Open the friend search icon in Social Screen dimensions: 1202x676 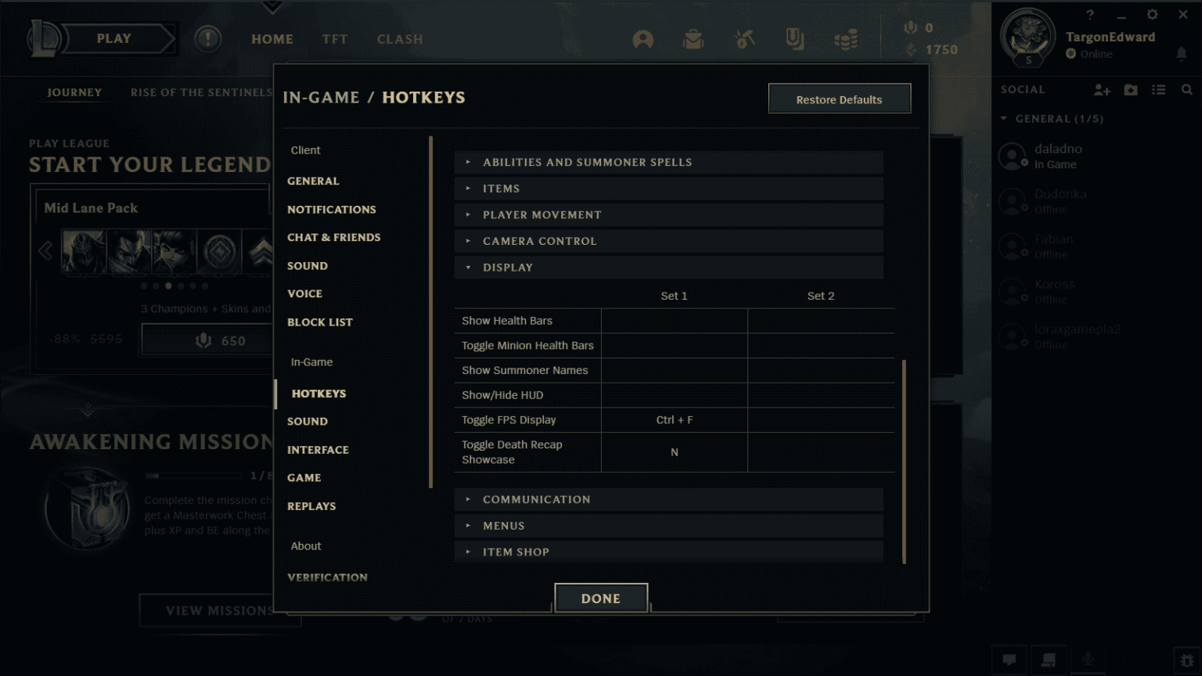[1187, 89]
